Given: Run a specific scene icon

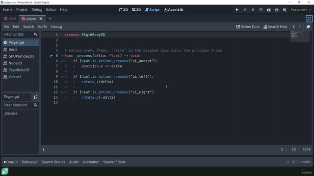Looking at the screenshot, I should 277,10.
